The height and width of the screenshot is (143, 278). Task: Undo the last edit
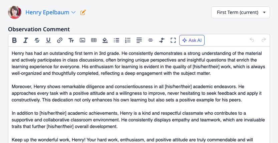[252, 40]
